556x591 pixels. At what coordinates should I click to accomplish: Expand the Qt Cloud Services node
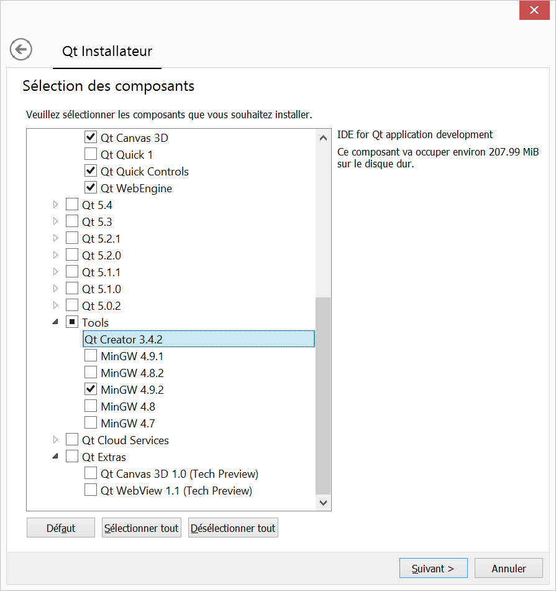(56, 440)
